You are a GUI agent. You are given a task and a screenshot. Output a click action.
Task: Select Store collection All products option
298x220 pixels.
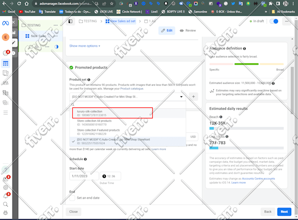click(127, 123)
